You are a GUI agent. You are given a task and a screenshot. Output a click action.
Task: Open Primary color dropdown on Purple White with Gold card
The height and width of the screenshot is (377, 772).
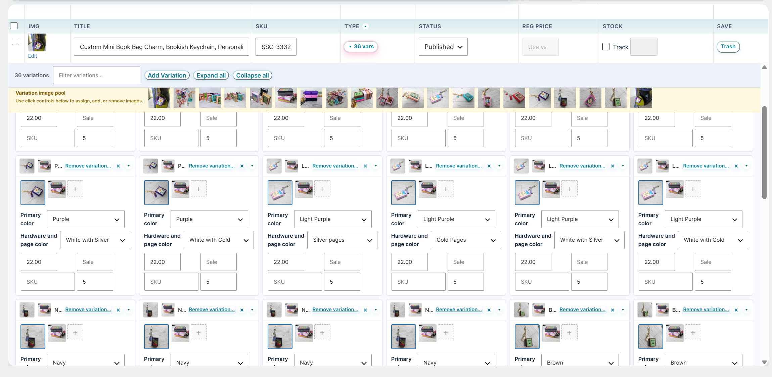(x=209, y=219)
